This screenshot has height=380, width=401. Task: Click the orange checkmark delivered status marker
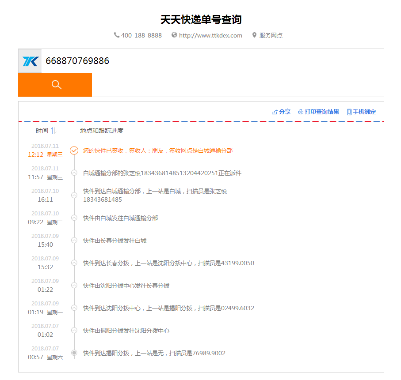coord(74,150)
